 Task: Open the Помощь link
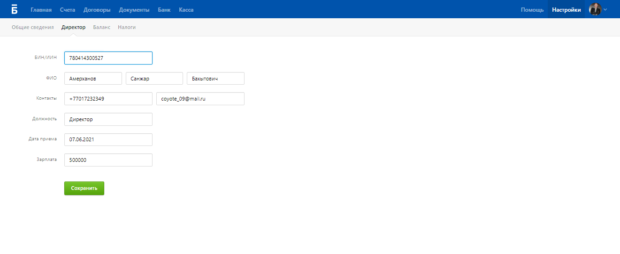[532, 10]
